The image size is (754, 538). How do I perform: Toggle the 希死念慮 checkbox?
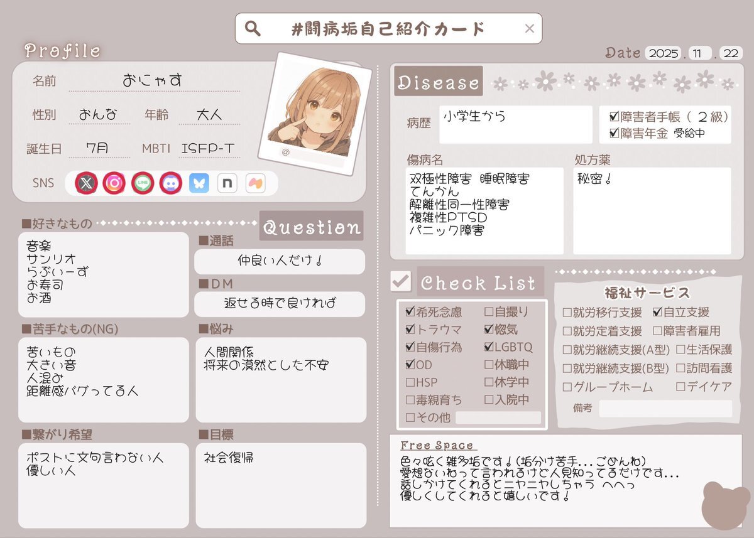pyautogui.click(x=411, y=312)
